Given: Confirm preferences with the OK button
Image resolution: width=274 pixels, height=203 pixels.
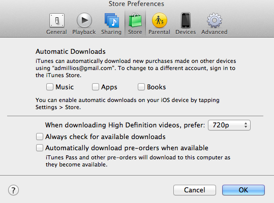Looking at the screenshot, I should click(243, 190).
